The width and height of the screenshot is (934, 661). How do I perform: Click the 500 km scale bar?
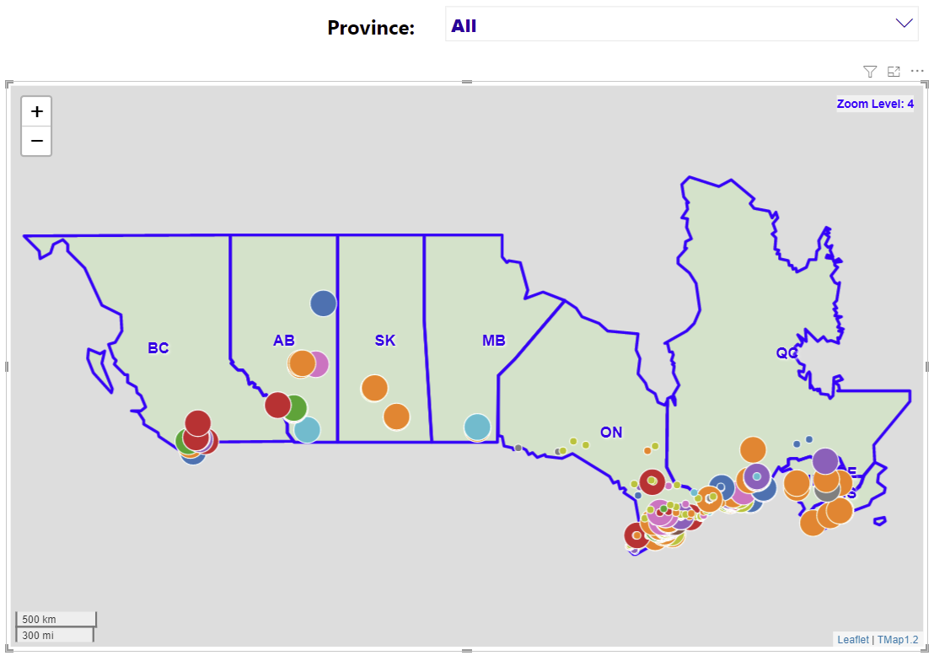coord(56,618)
